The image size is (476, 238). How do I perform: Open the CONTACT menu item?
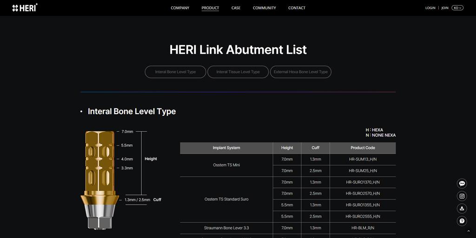(x=297, y=8)
